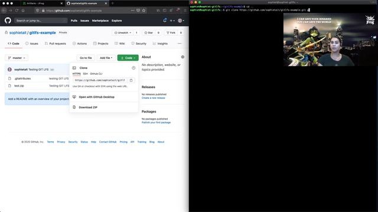Fork the repository
378x212 pixels.
click(171, 33)
